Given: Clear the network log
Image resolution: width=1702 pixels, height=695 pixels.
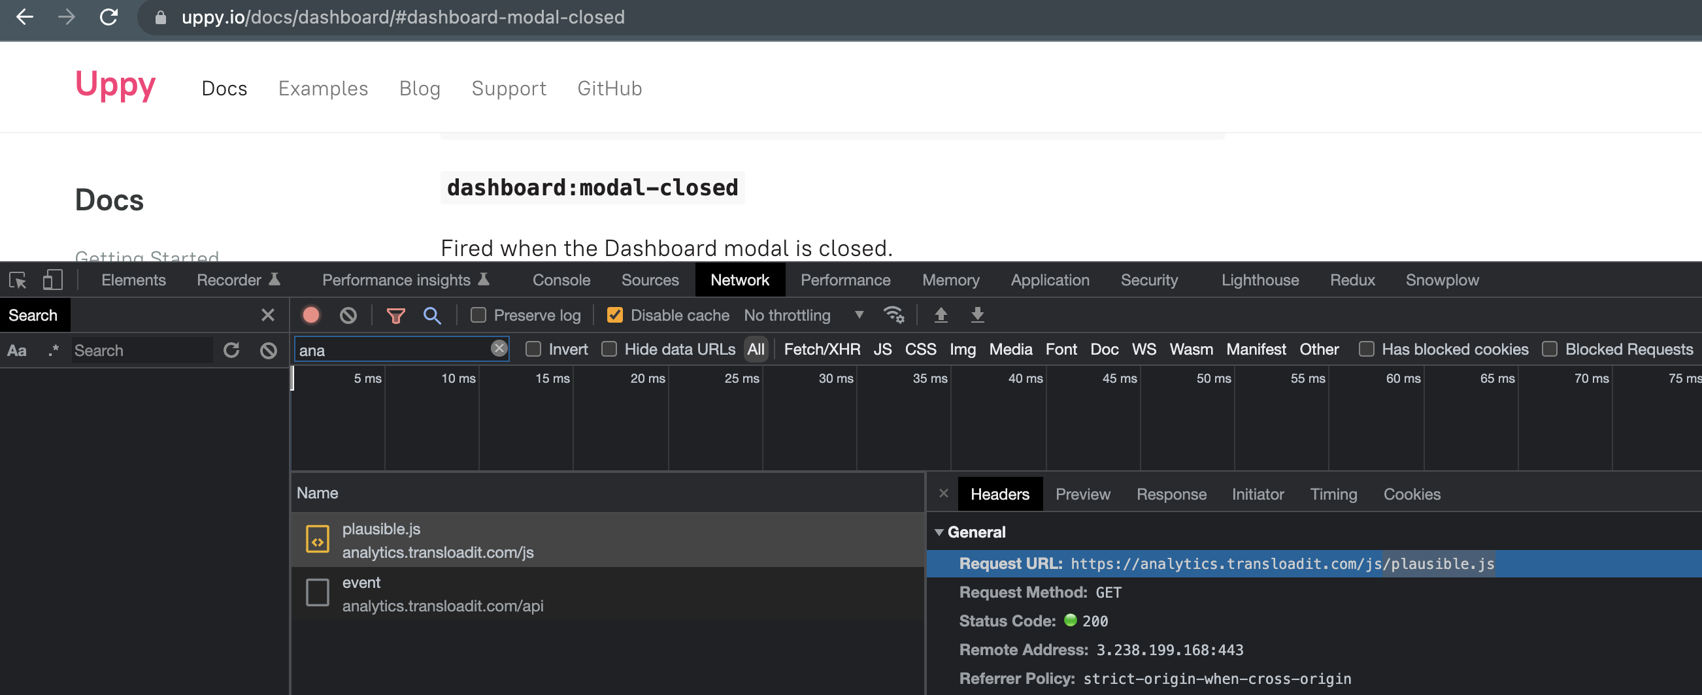Looking at the screenshot, I should (348, 315).
